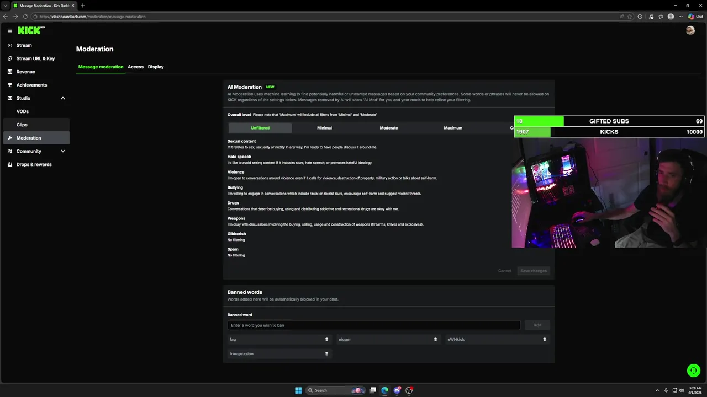
Task: Switch to the Access tab
Action: tap(135, 67)
